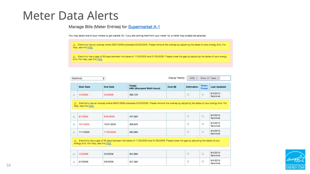310x174 pixels.
Task: Click the red end date 9/30/2005
Action: click(109, 117)
